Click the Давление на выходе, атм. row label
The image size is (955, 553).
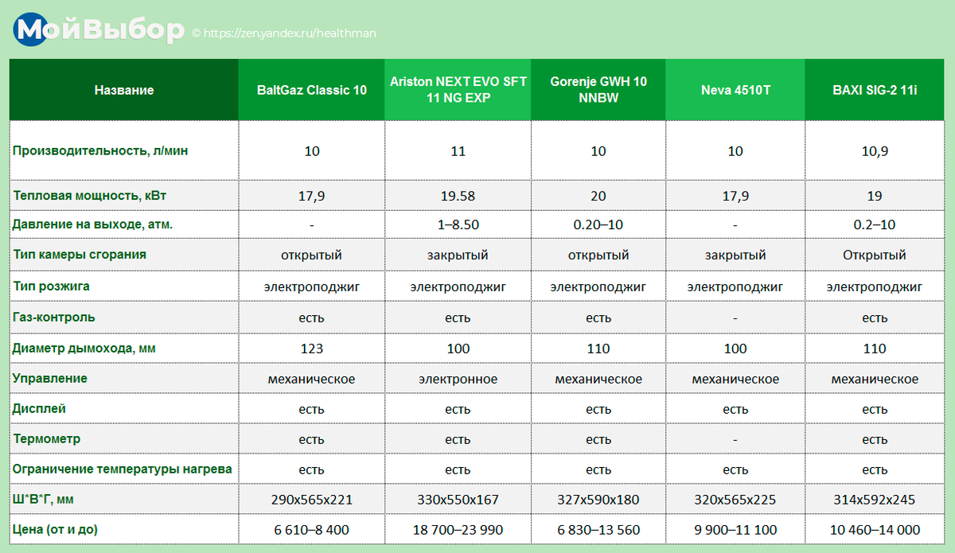coord(93,224)
